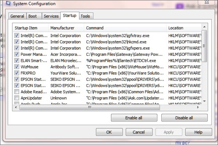Sort by the Startup Item column header
218x145 pixels.
click(x=30, y=28)
